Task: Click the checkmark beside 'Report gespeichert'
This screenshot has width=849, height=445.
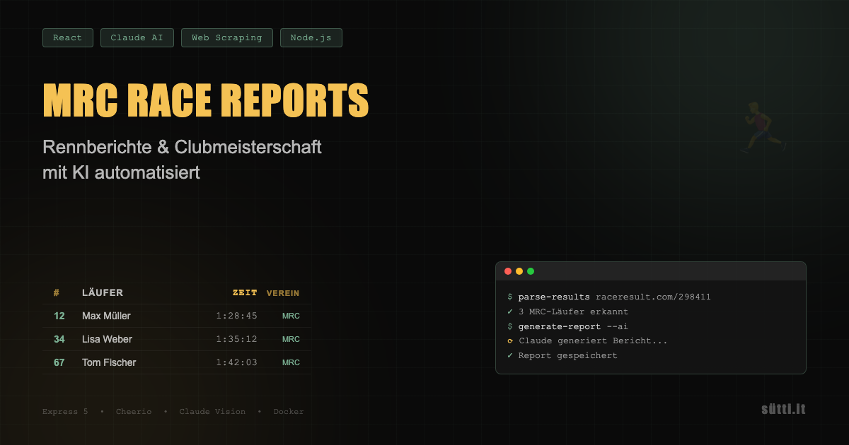Action: (x=510, y=355)
